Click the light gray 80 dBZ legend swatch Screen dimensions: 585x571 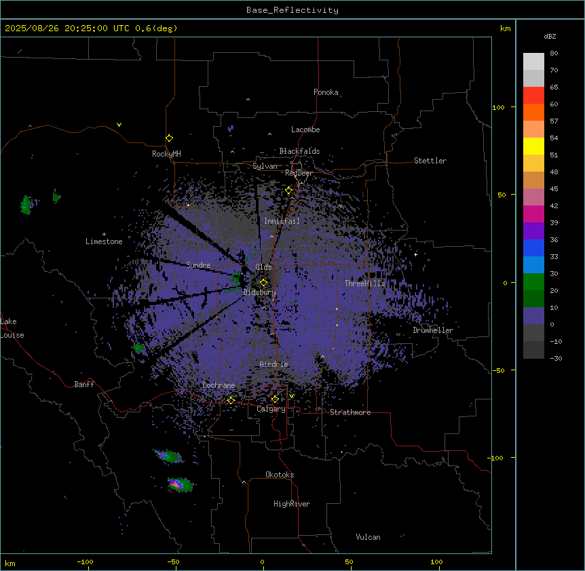(533, 62)
